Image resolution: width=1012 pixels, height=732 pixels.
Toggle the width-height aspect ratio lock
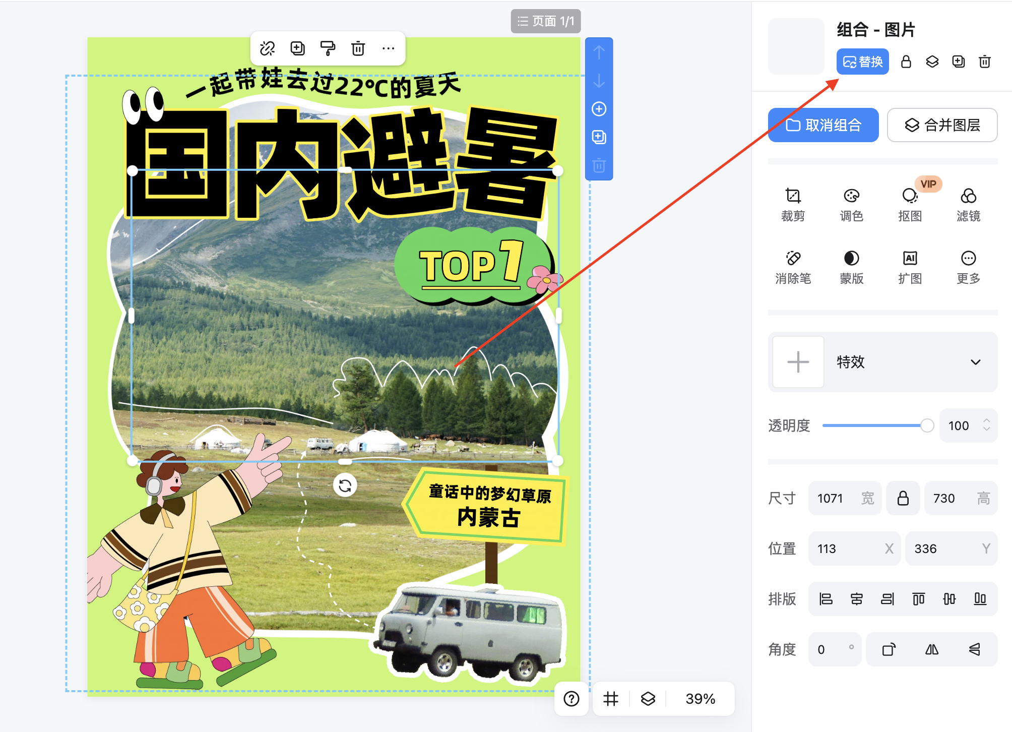coord(903,498)
